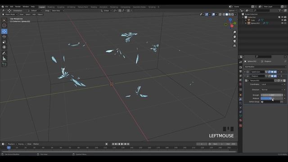This screenshot has width=288, height=162.
Task: Click the pan view hand icon
Action: click(x=234, y=36)
